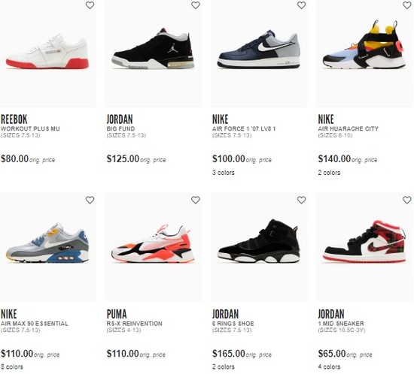Open Nike Air Force 1 '07 LV8 1 link
This screenshot has height=374, width=414.
click(x=244, y=128)
